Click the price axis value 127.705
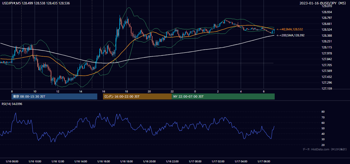 click(327, 65)
